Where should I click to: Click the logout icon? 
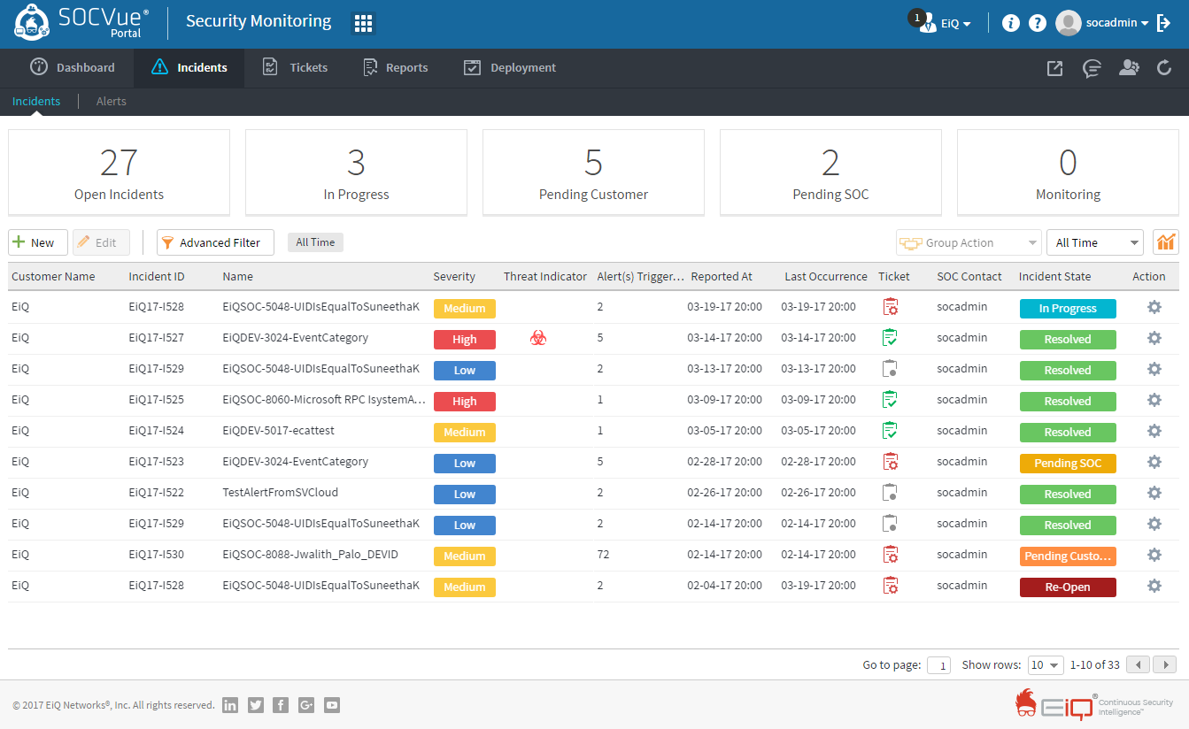tap(1164, 24)
